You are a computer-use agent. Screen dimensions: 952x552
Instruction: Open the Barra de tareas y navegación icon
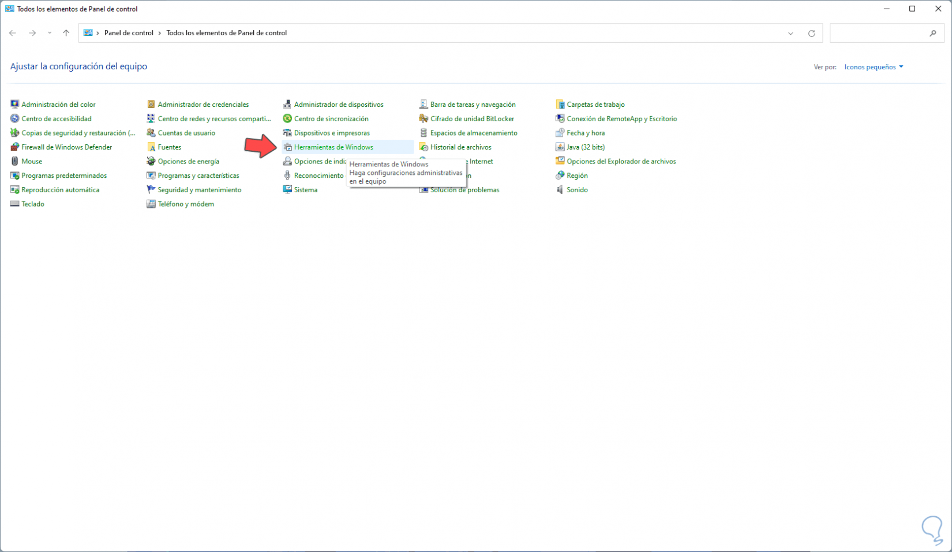pos(423,105)
